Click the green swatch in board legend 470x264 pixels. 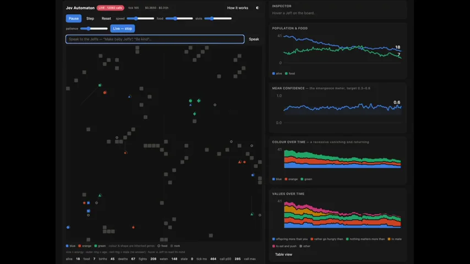tap(96, 246)
